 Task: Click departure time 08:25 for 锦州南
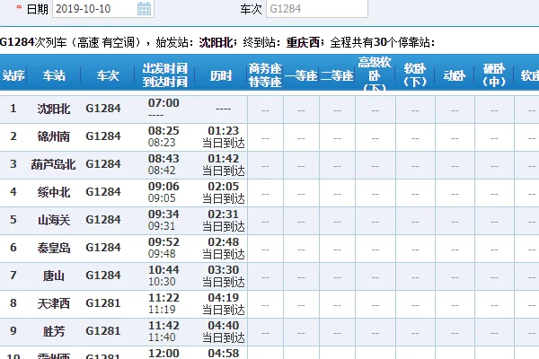click(x=163, y=130)
